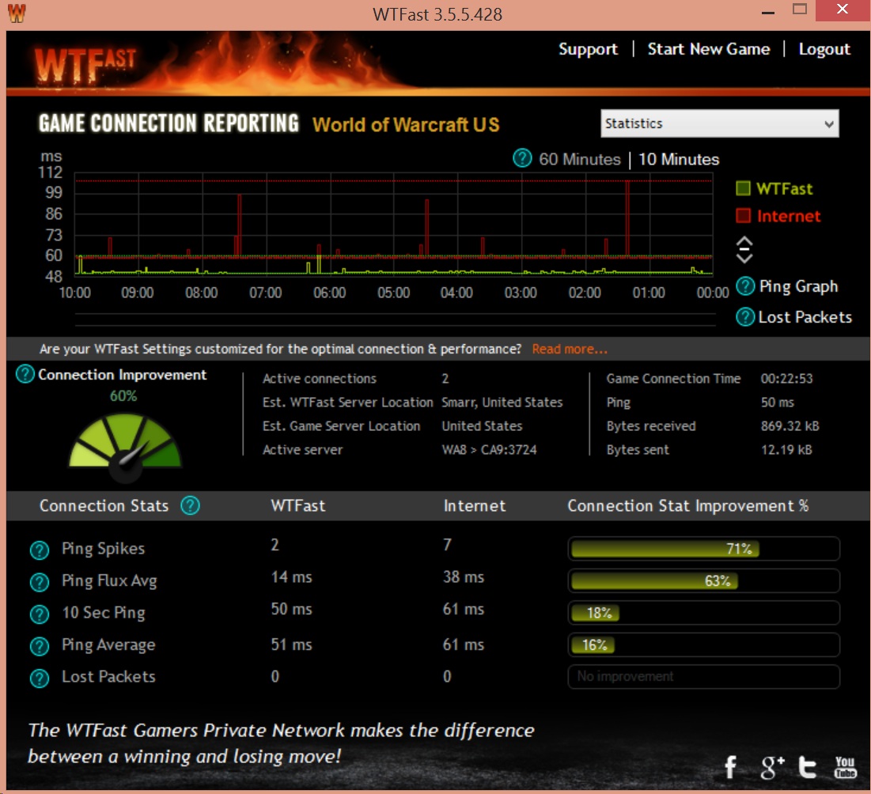Click the graph scale up arrow

coord(744,242)
